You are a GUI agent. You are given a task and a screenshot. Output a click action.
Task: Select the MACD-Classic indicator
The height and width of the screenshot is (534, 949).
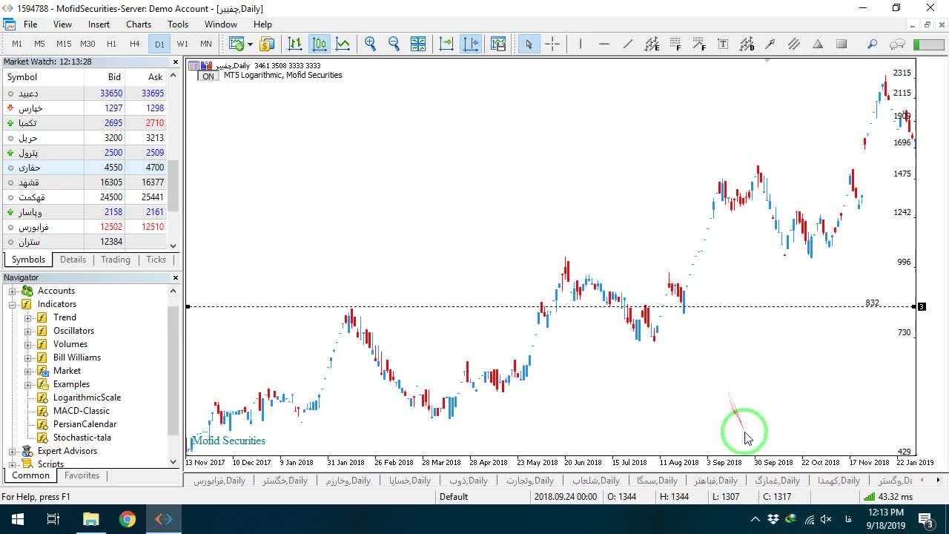pos(82,411)
